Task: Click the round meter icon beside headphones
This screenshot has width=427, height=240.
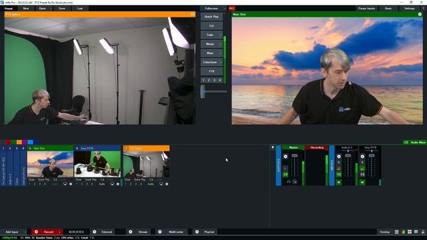Action: click(x=295, y=182)
